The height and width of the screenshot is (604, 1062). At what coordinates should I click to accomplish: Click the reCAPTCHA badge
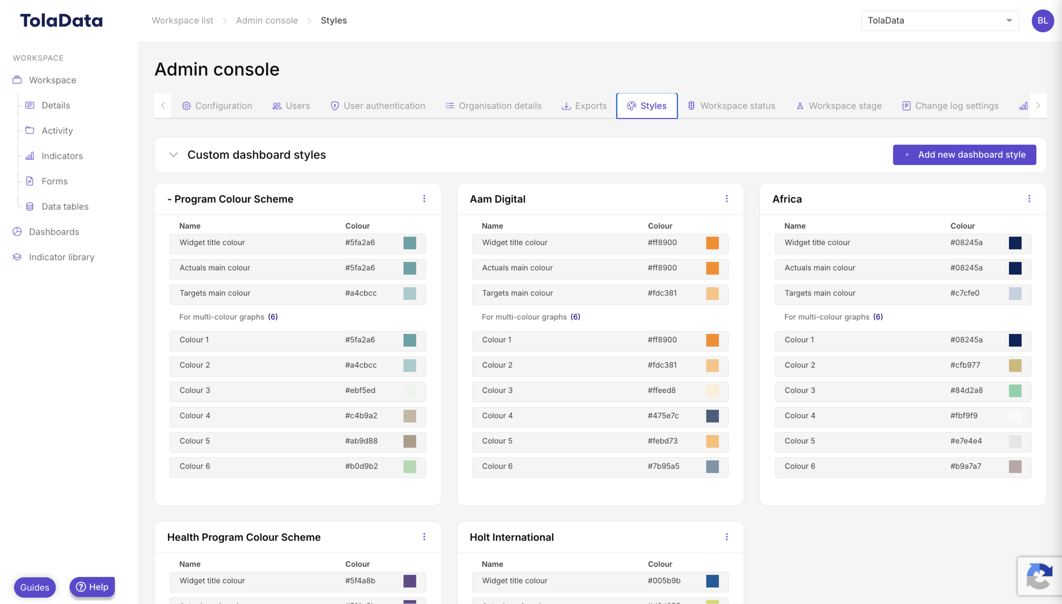point(1039,576)
